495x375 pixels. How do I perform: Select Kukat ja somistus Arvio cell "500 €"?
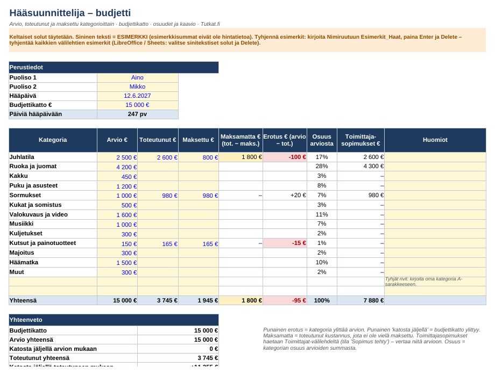[x=117, y=205]
